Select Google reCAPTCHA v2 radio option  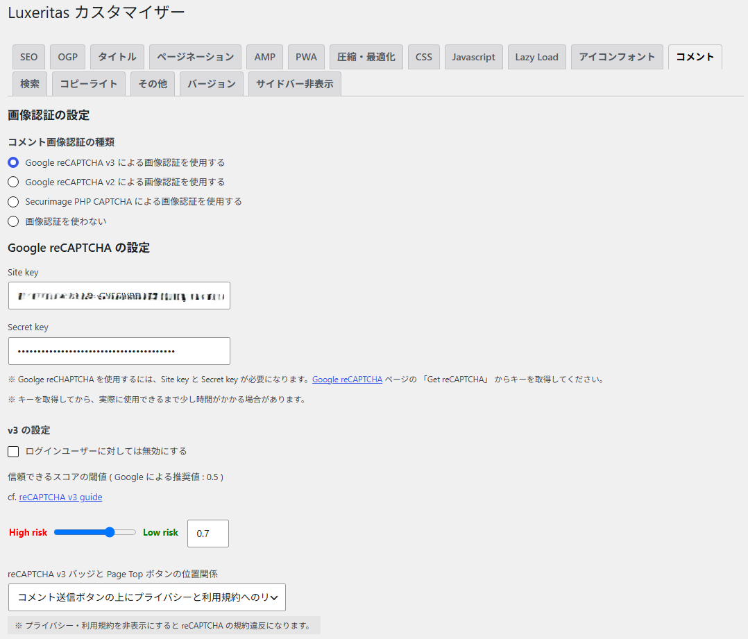click(13, 182)
